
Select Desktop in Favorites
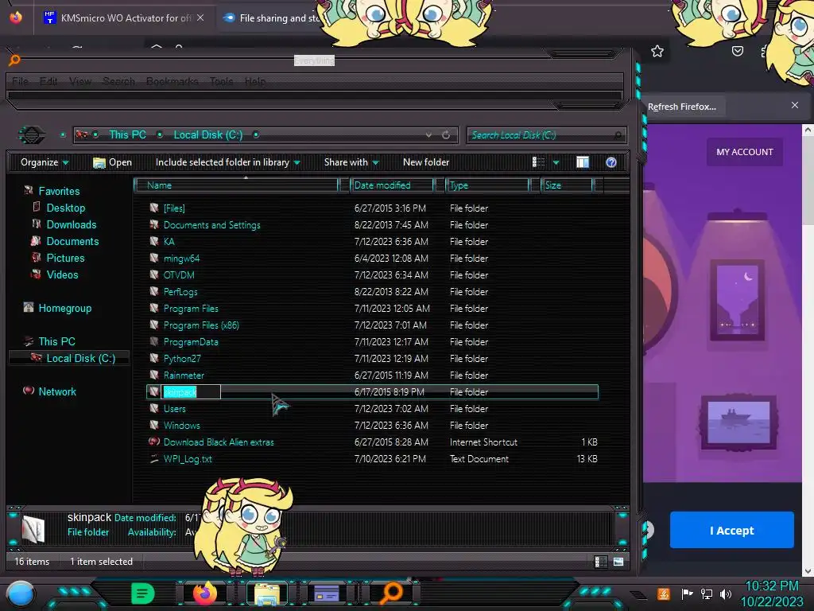[66, 208]
